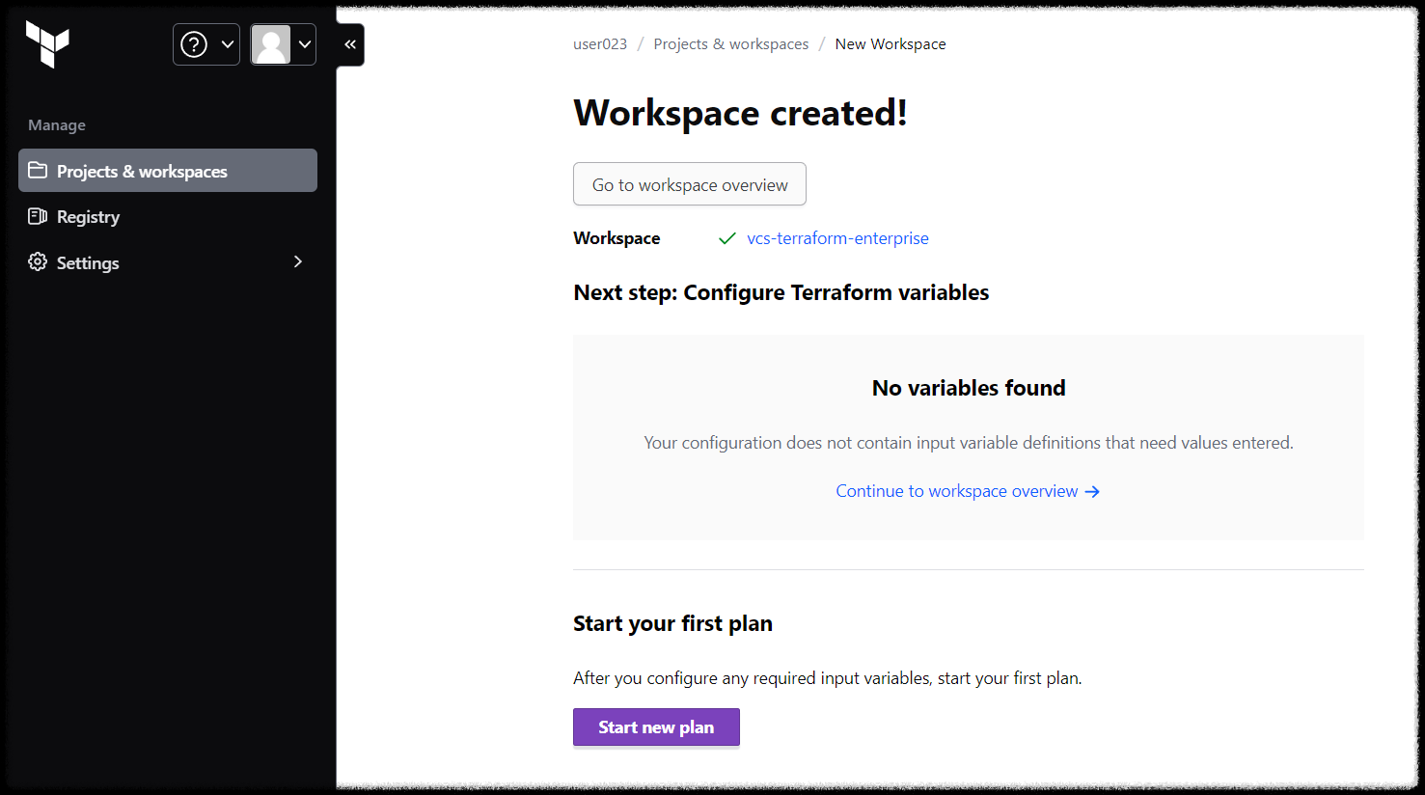This screenshot has width=1425, height=795.
Task: Open vcs-terraform-enterprise workspace link
Action: click(x=837, y=238)
